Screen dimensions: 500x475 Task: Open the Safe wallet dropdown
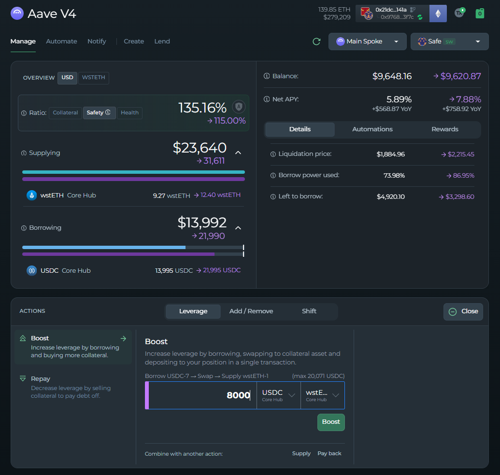coord(449,42)
